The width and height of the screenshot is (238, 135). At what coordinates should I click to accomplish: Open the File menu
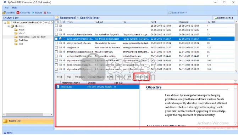click(x=7, y=7)
